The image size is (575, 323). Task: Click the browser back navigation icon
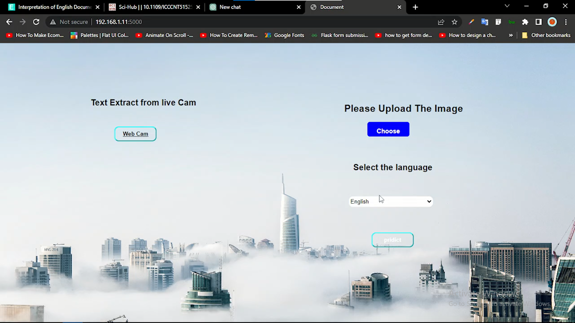[10, 22]
